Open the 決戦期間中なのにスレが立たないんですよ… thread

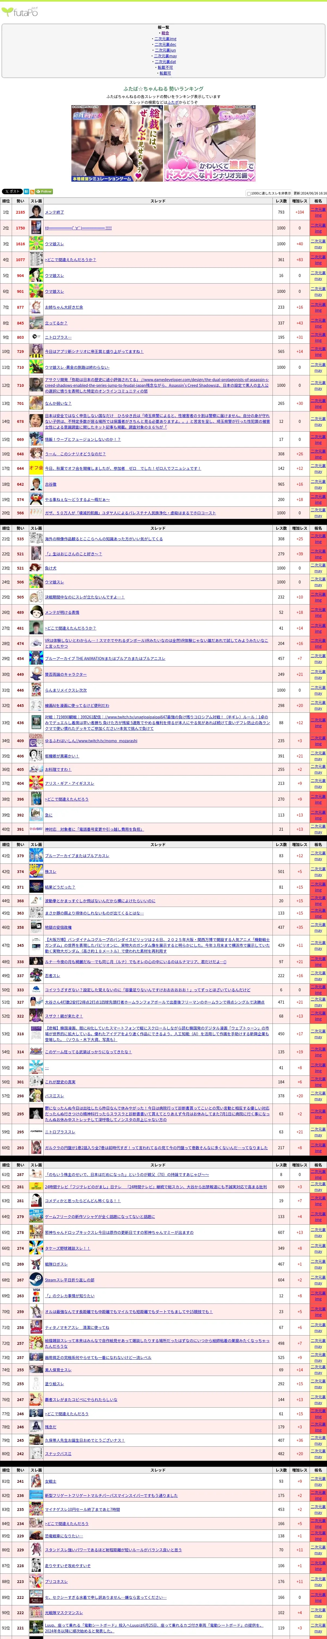[85, 597]
